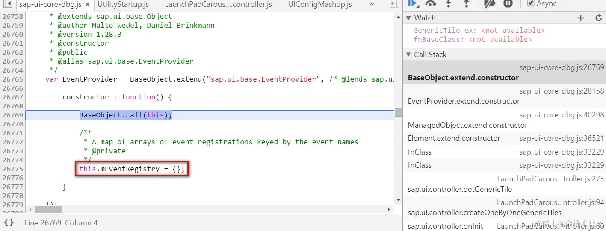
Task: Click the editor horizontal scrollbar right arrow
Action: [389, 210]
